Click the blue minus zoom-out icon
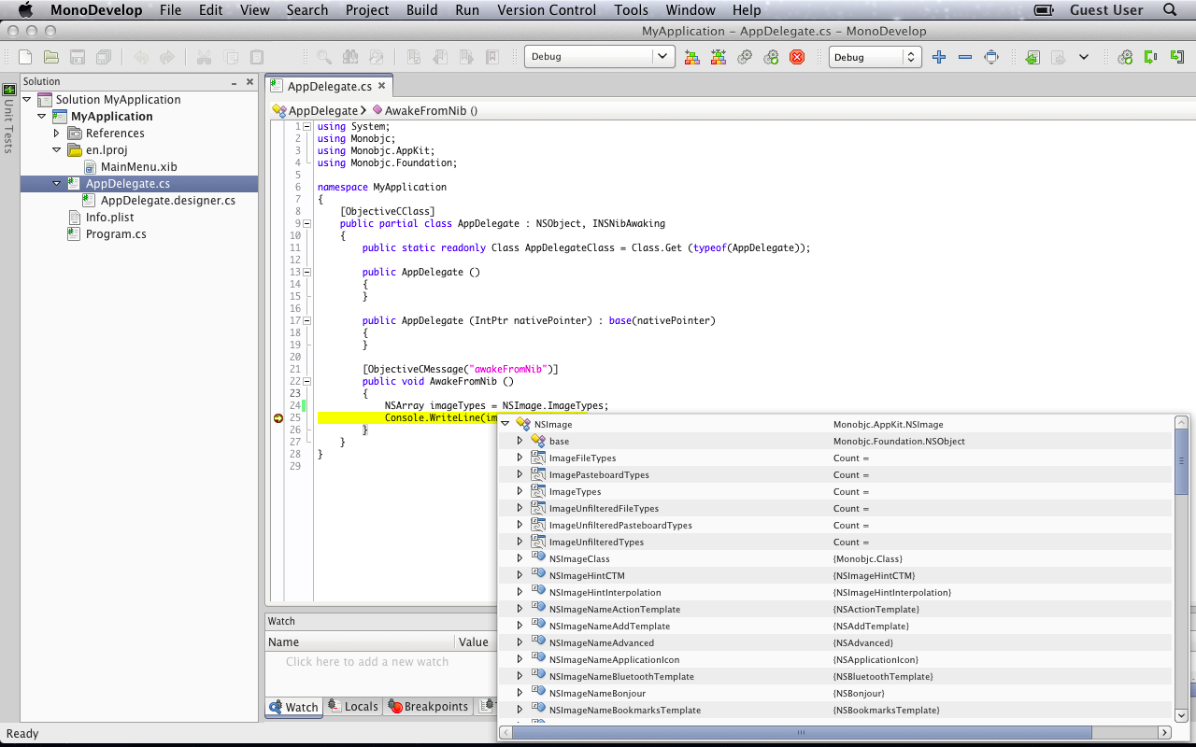Screen dimensions: 1196x747 click(x=965, y=57)
